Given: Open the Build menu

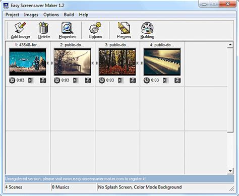Looking at the screenshot, I should [x=69, y=15].
